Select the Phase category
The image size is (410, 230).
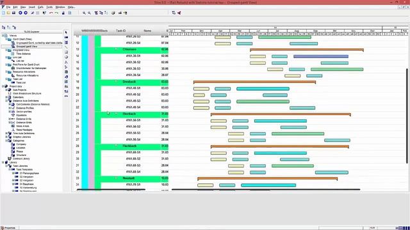[x=20, y=151]
